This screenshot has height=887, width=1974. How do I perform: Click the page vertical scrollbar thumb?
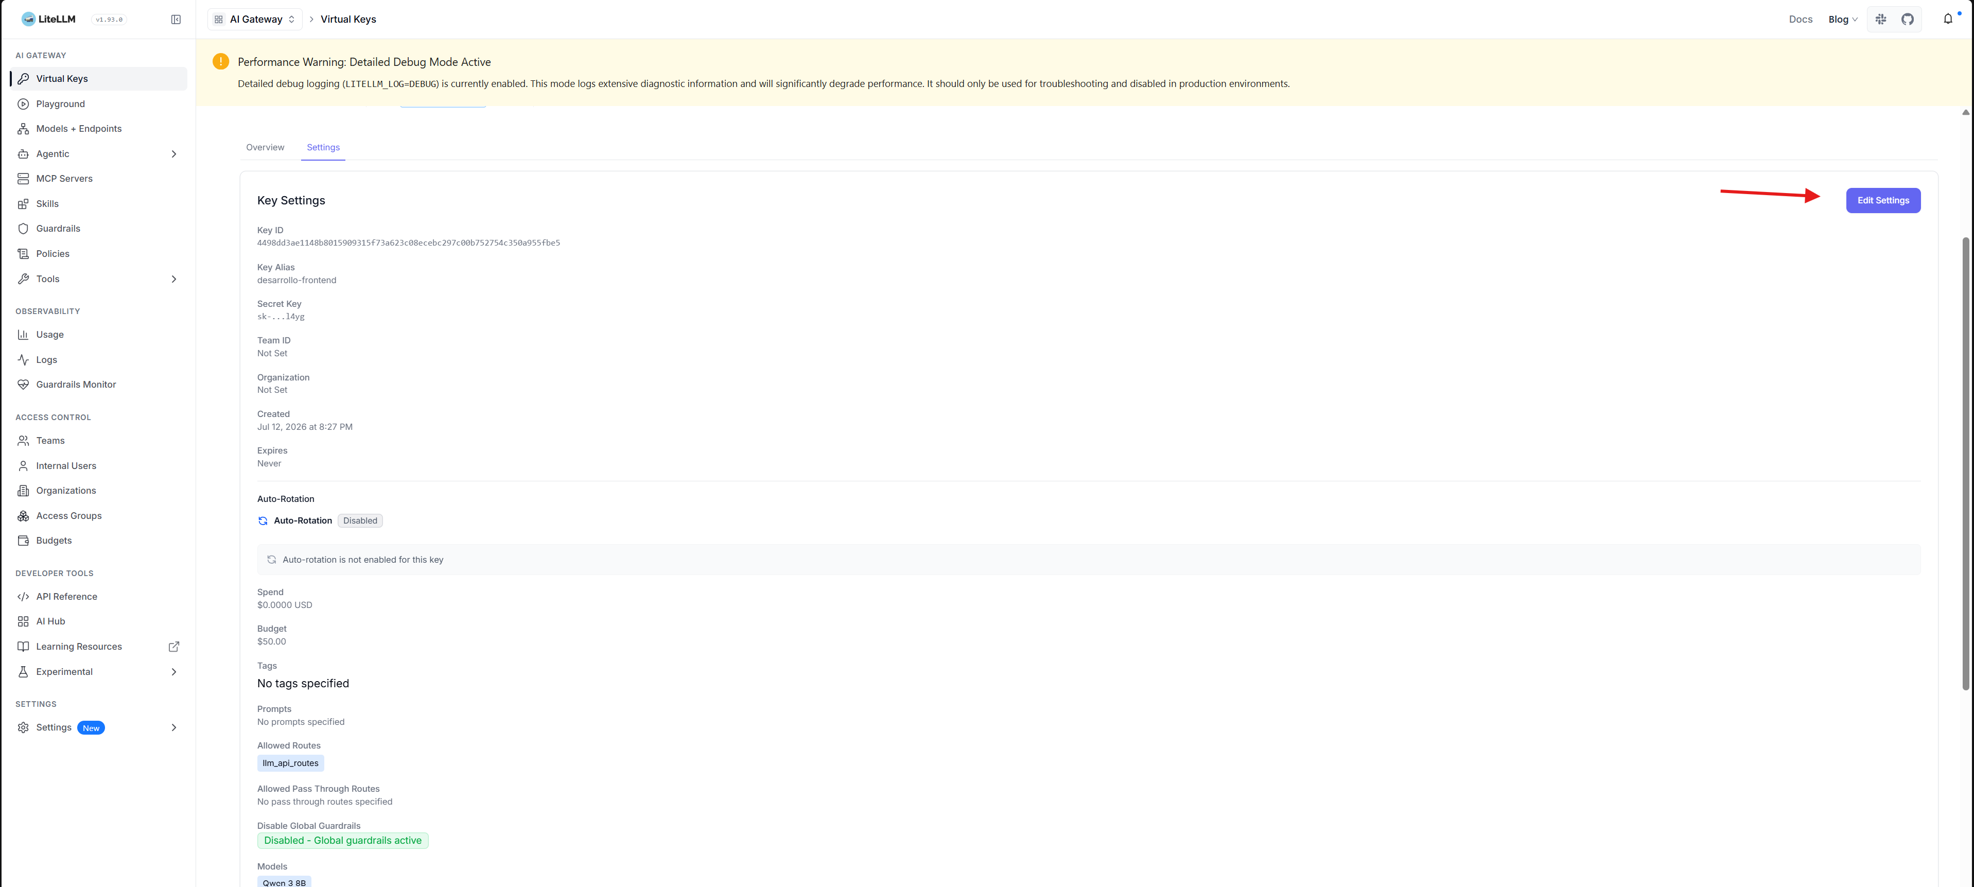point(1966,463)
